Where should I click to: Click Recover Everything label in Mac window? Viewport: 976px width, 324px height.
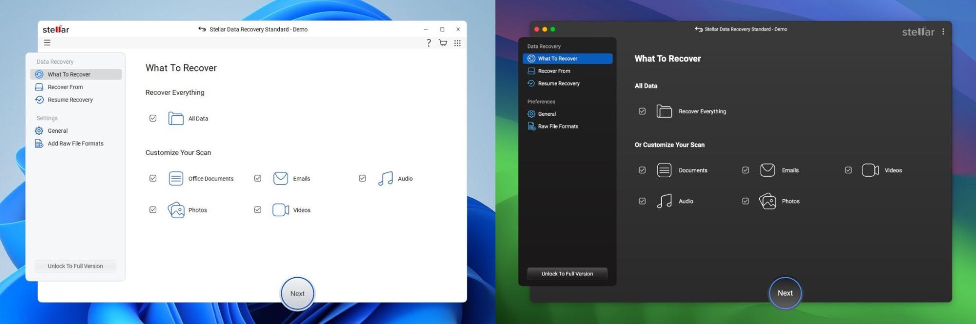(x=702, y=111)
